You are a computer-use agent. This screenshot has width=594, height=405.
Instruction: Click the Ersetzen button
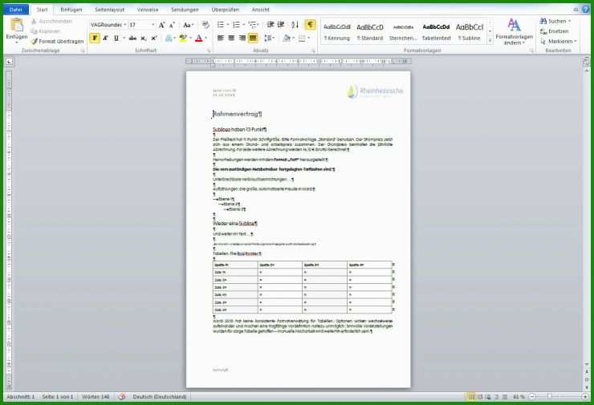click(x=554, y=31)
